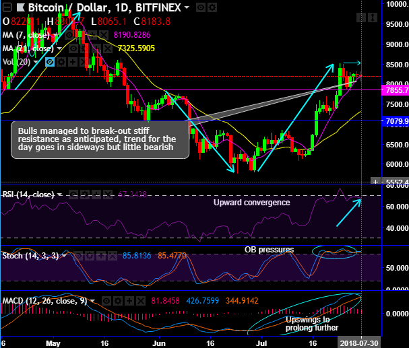Screen dimensions: 409x348
Task: Click the plus icon on MA (21, close)
Action: click(x=96, y=48)
